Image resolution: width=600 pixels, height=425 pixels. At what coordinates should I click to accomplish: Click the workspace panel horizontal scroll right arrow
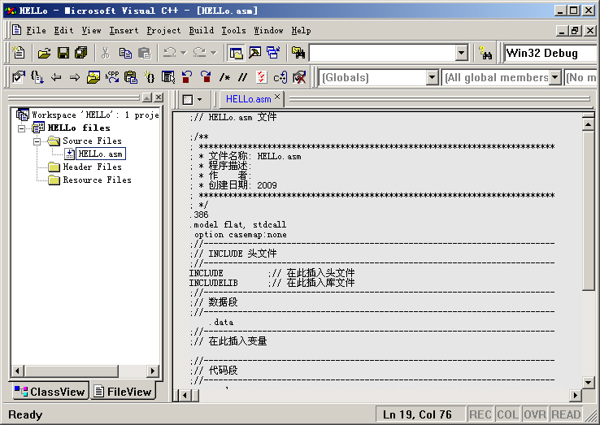tap(153, 371)
